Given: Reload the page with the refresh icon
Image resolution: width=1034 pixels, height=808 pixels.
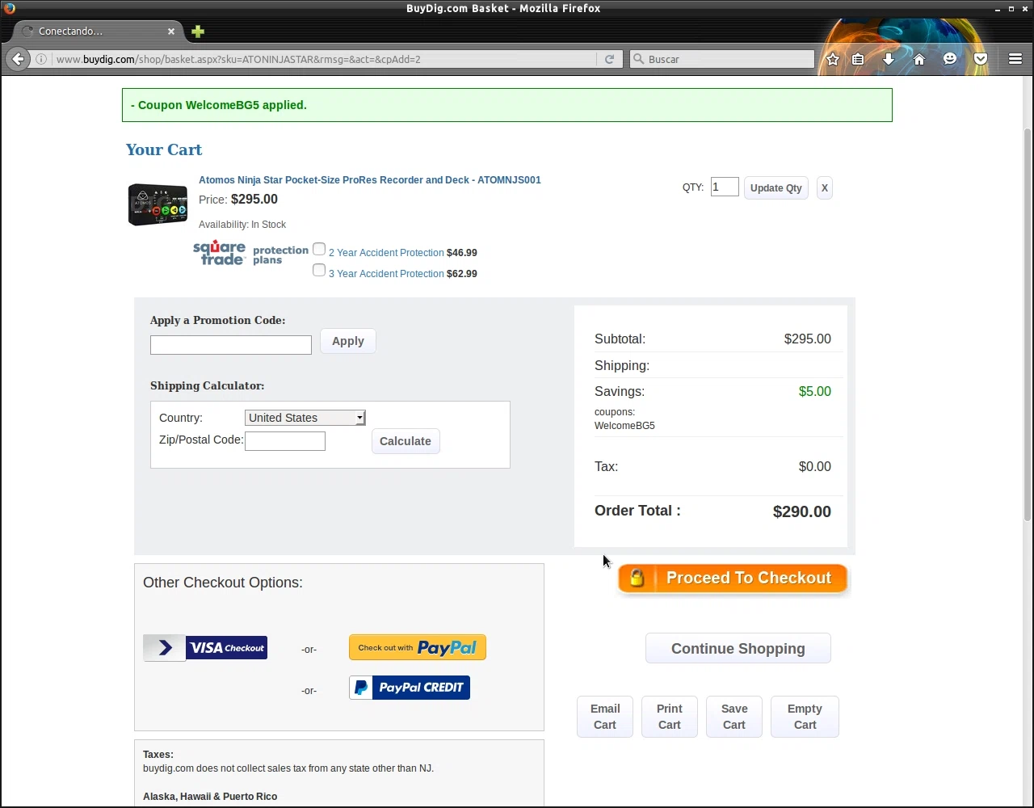Looking at the screenshot, I should 609,59.
